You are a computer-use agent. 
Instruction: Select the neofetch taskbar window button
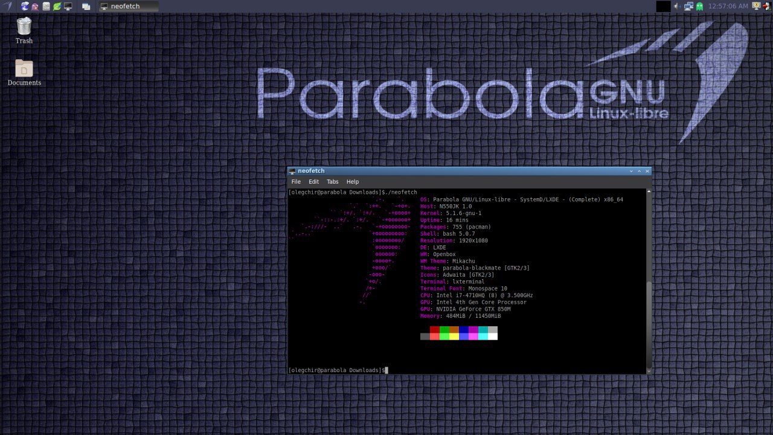129,6
